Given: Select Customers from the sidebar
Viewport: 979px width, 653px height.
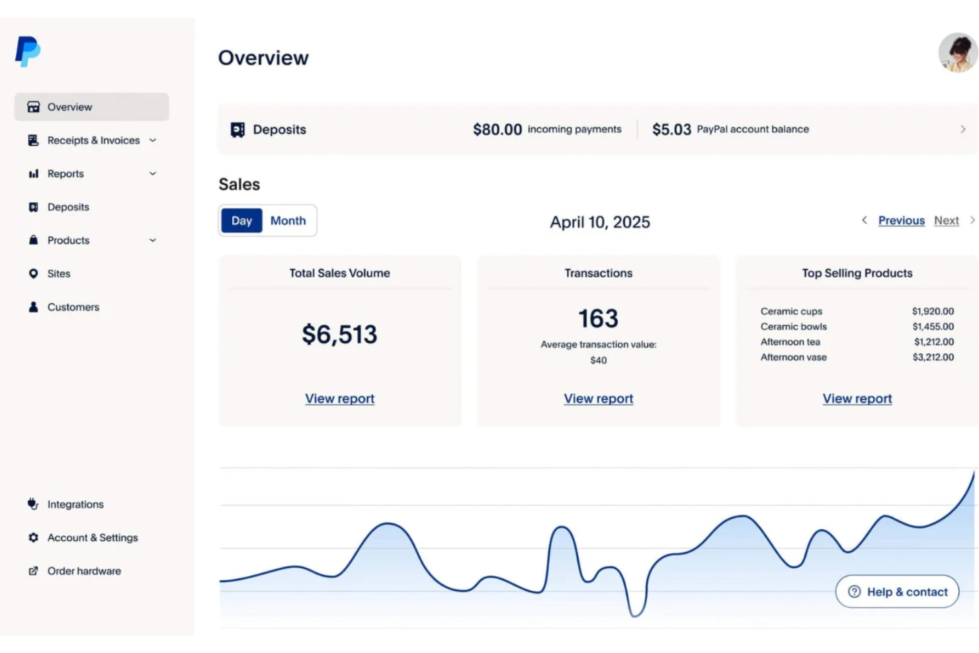Looking at the screenshot, I should pos(73,306).
